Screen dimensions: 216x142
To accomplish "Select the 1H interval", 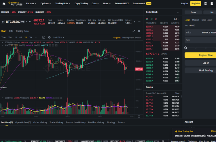I will tap(16, 37).
